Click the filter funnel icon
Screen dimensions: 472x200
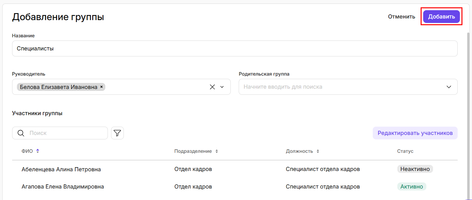117,133
